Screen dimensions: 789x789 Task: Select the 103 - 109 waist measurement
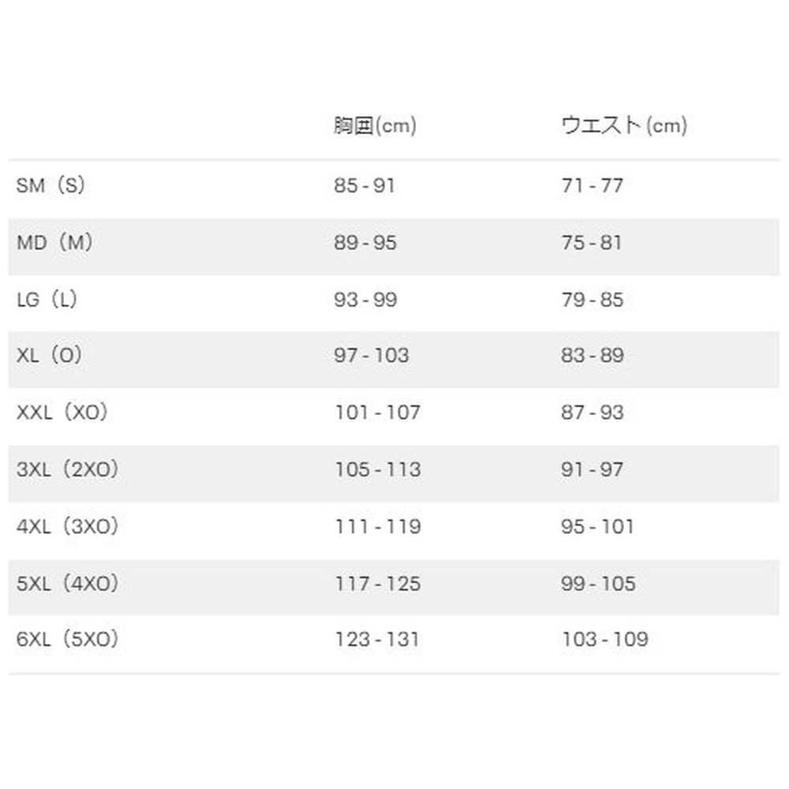[x=604, y=639]
